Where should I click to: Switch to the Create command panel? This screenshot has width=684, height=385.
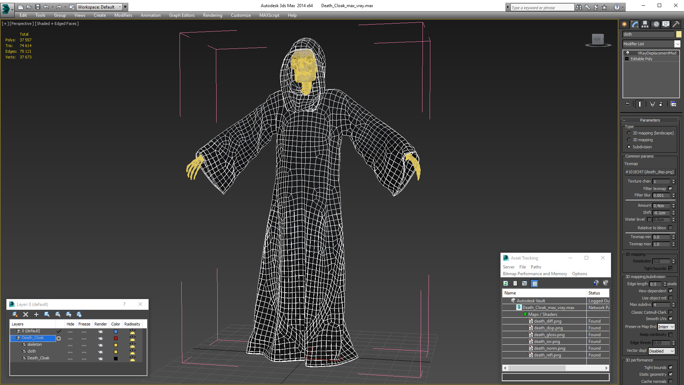pos(624,24)
